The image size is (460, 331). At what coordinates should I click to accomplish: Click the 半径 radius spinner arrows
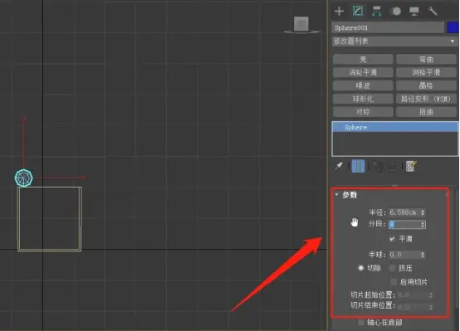(x=423, y=212)
